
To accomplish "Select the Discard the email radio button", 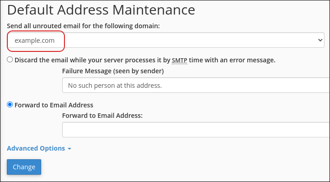I will [x=10, y=60].
